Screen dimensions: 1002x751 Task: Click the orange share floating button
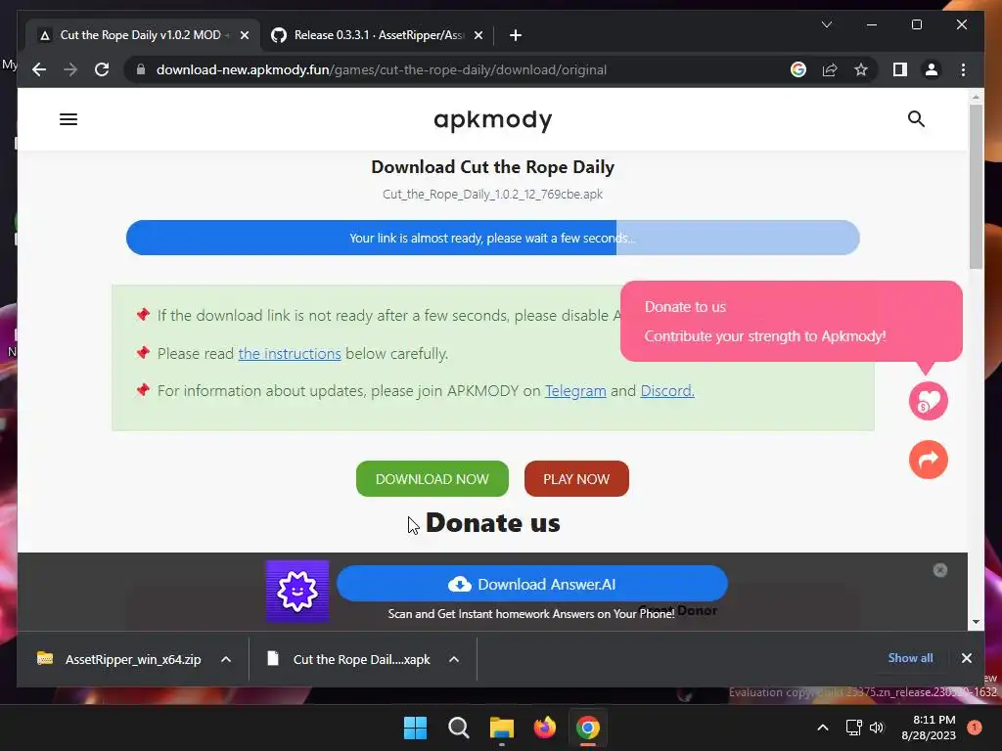[928, 460]
